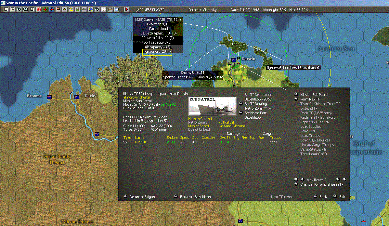Click the crosshair target toolbar icon
Screen dimensions: 389x226
[97, 9]
